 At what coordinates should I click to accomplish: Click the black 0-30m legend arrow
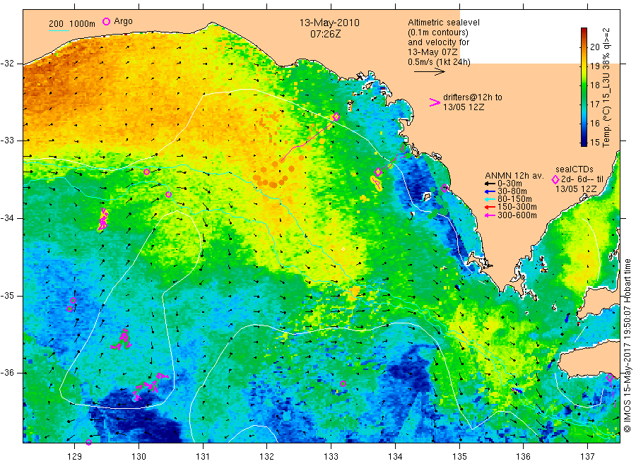tap(489, 184)
